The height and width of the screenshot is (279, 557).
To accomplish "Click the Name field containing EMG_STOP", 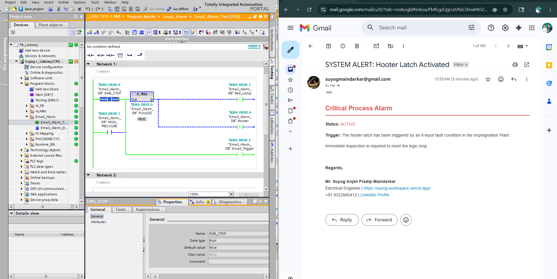I will click(238, 234).
